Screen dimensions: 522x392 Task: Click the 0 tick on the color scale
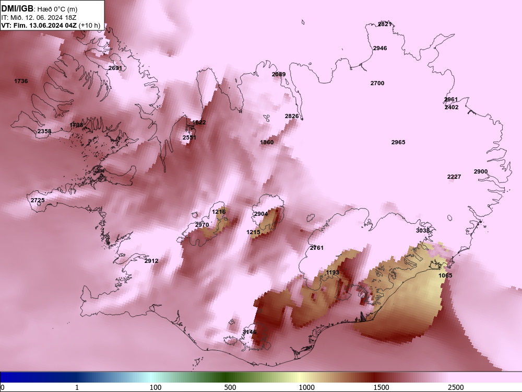point(3,387)
